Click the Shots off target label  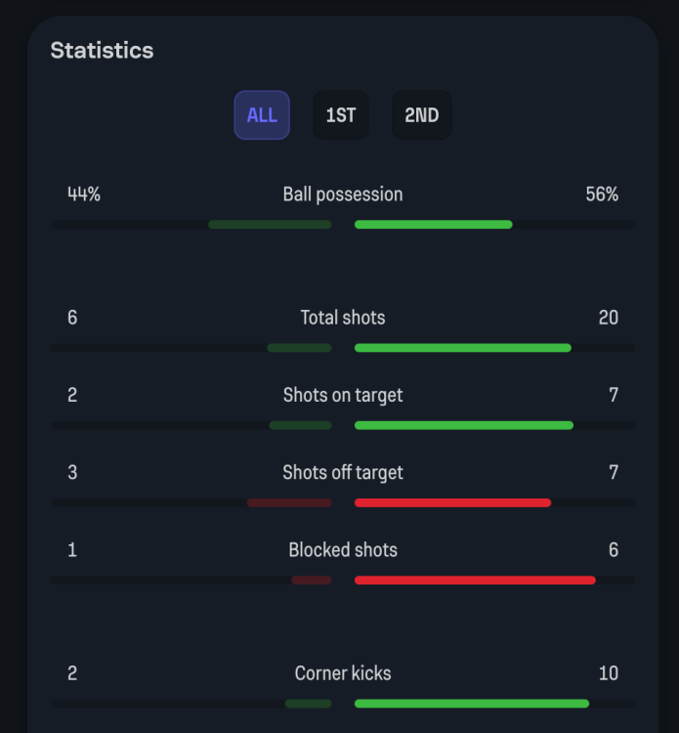click(343, 472)
